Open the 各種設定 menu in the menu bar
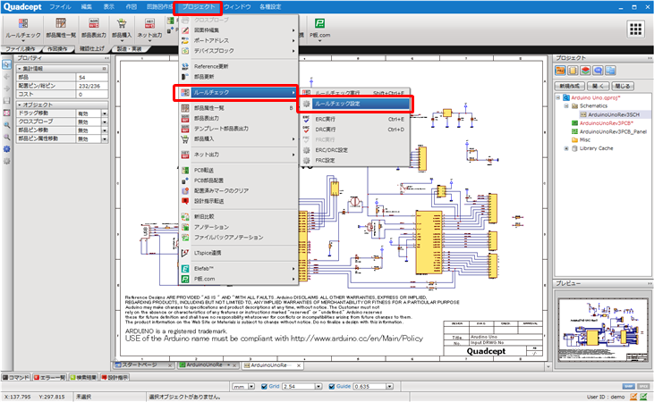 tap(270, 6)
